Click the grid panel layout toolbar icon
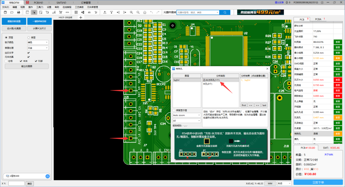This screenshot has height=187, width=345. pos(76,12)
